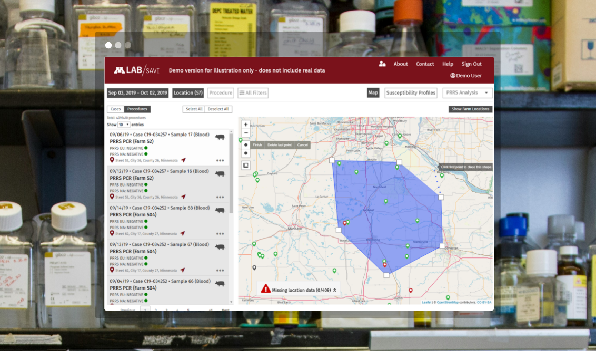Click green marker near Red Wing
Screen dimensions: 596x351
pyautogui.click(x=442, y=175)
